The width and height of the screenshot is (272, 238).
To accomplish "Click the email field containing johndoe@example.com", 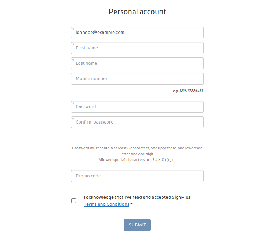I will [x=137, y=33].
